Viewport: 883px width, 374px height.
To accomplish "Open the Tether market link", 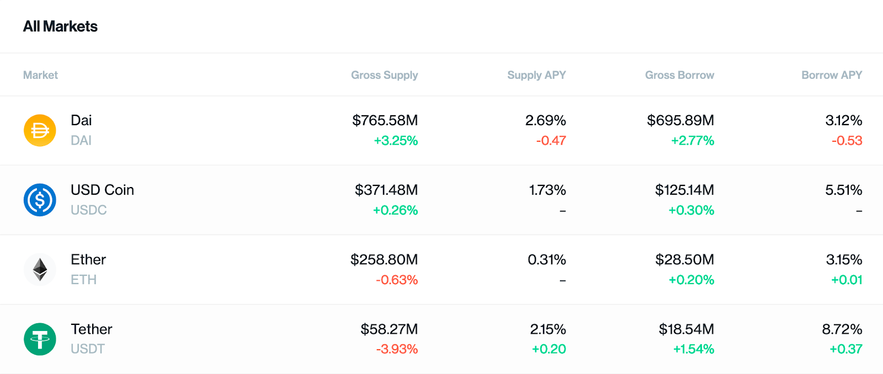I will 92,329.
